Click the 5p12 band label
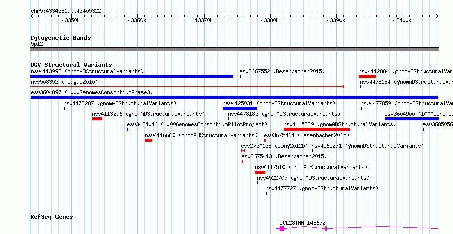453x234 pixels. click(x=37, y=44)
